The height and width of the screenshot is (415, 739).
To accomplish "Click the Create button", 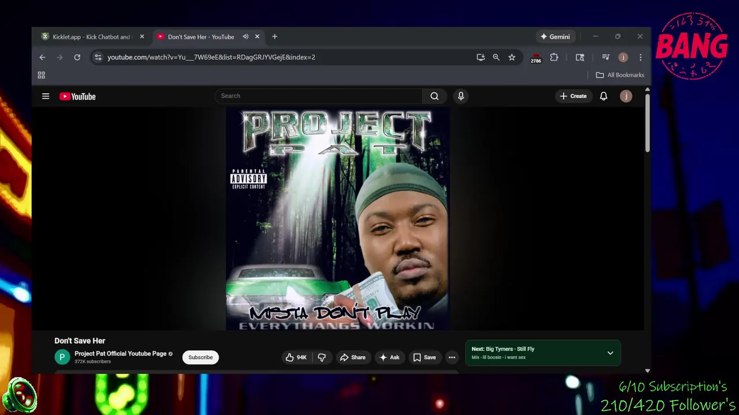I will point(573,96).
